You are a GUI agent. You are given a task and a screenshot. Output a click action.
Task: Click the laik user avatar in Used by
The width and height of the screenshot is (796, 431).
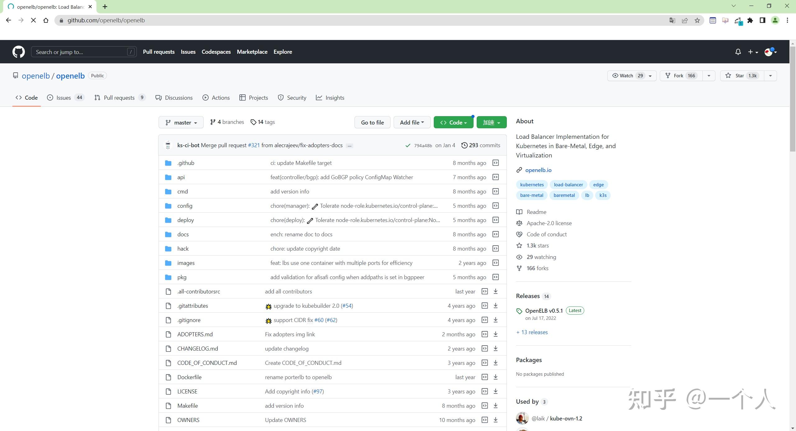point(522,418)
